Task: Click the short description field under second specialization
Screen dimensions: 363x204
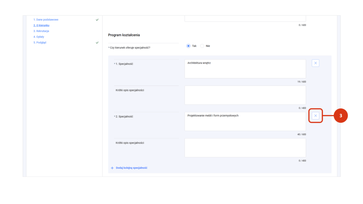Action: click(245, 148)
